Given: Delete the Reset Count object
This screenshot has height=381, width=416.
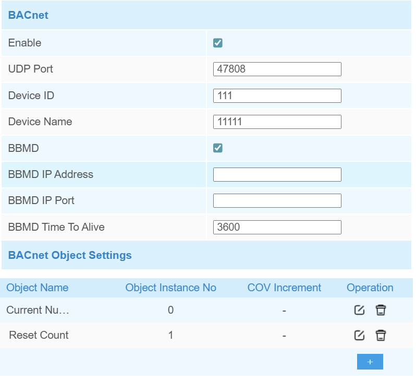Looking at the screenshot, I should [381, 335].
